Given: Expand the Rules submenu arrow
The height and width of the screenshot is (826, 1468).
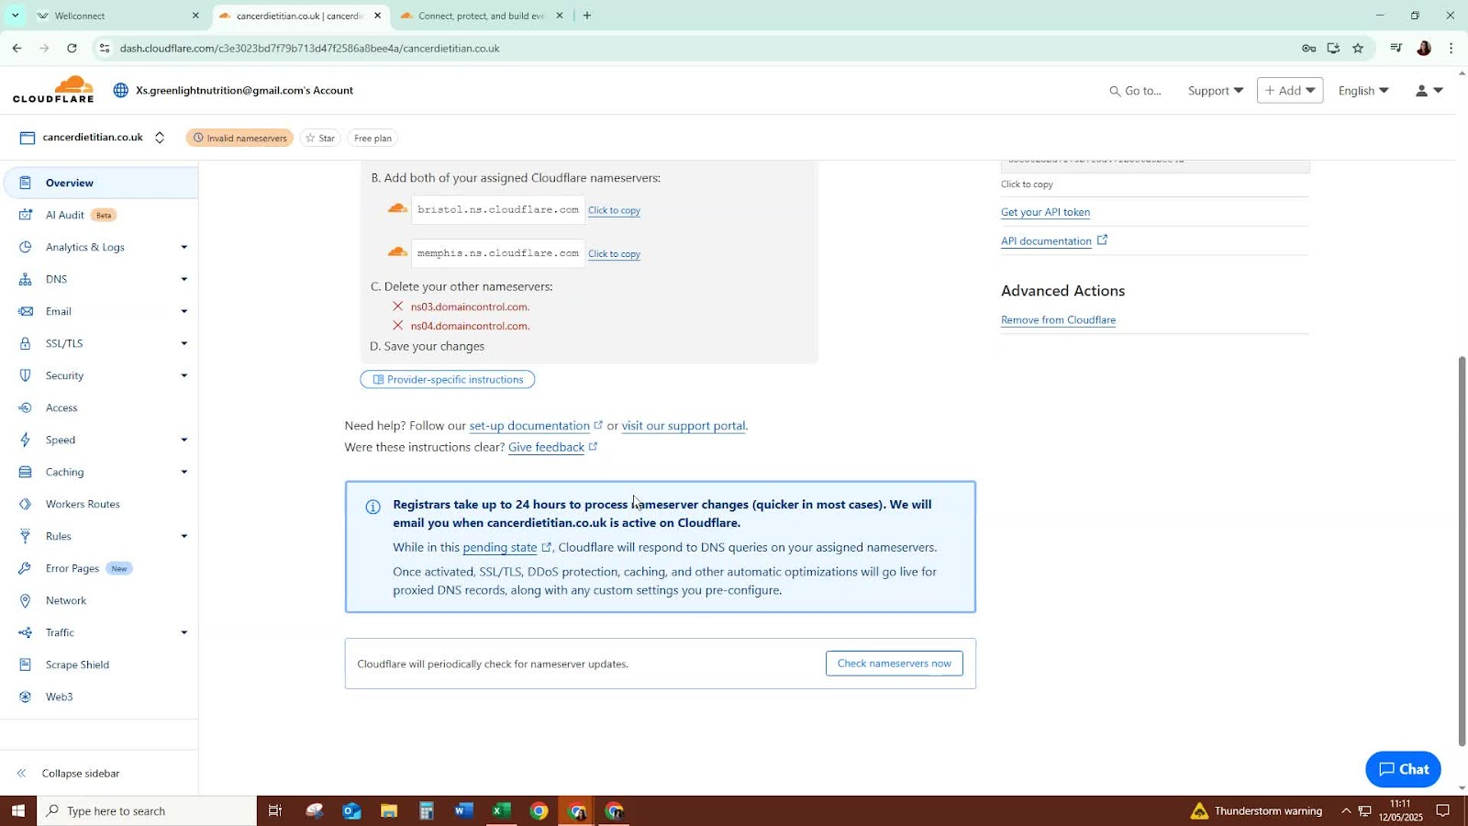Looking at the screenshot, I should point(184,536).
